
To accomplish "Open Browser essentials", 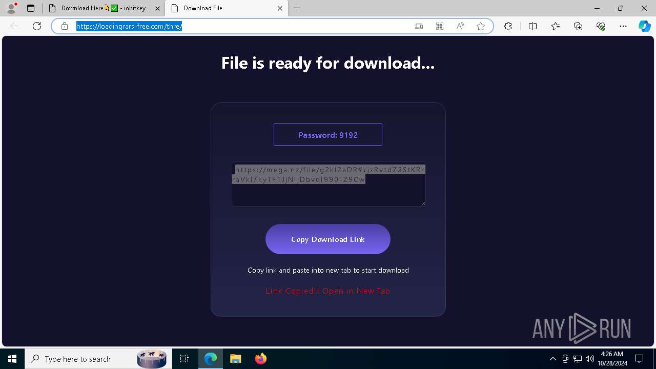I will tap(601, 26).
